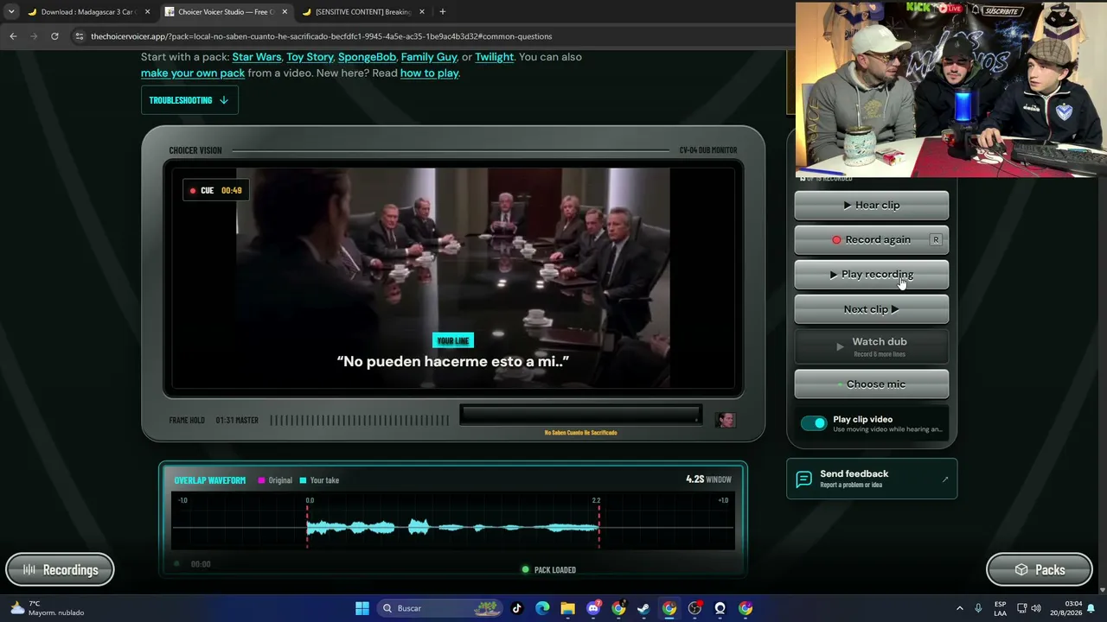
Task: Open the Toy Story pack link
Action: pos(310,57)
